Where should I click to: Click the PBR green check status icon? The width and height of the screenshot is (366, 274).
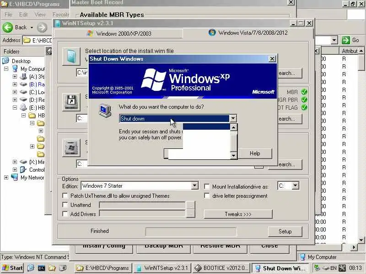pyautogui.click(x=304, y=100)
